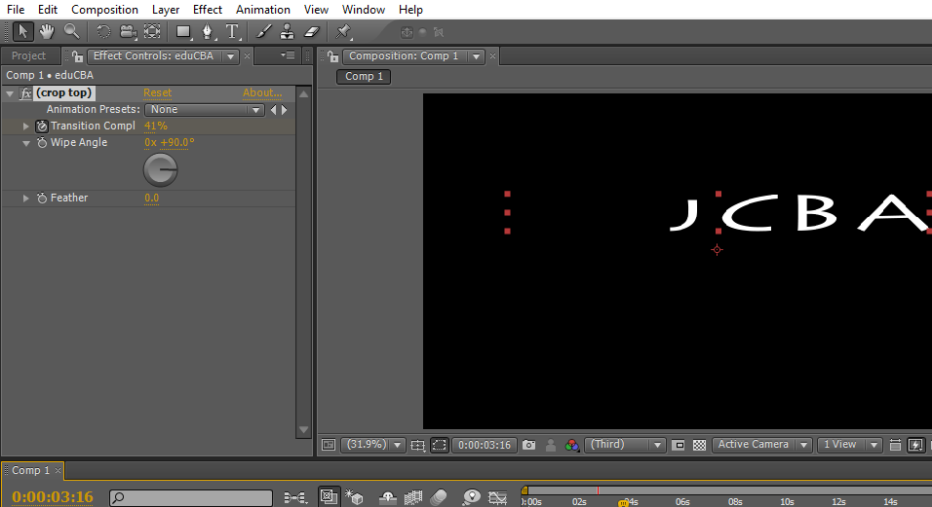The height and width of the screenshot is (507, 932).
Task: Choose the Horizontal Type tool
Action: (x=232, y=31)
